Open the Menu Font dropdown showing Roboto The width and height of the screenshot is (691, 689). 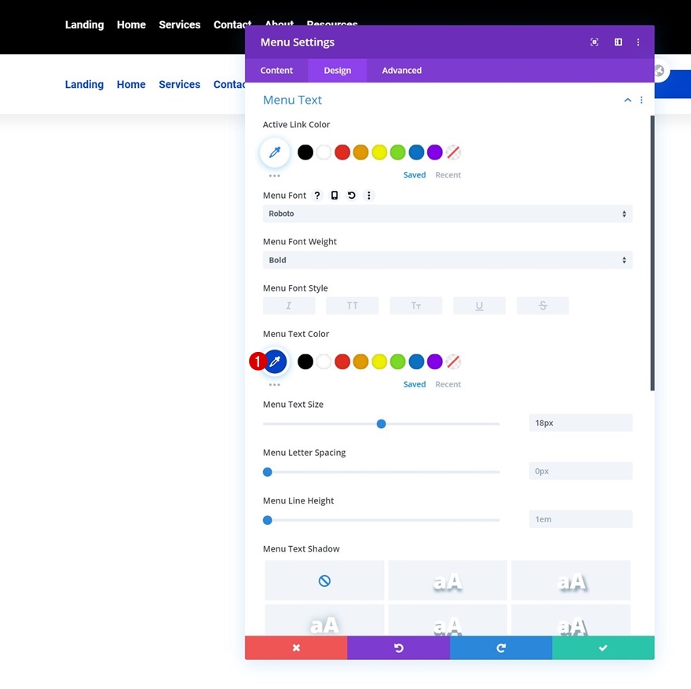448,213
